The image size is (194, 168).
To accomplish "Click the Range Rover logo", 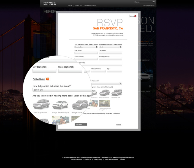I will coord(50,3).
